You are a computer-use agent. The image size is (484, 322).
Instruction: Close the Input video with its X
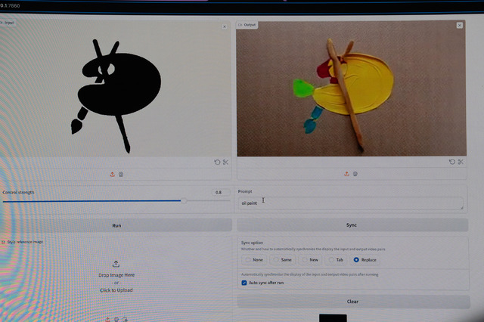pyautogui.click(x=225, y=27)
